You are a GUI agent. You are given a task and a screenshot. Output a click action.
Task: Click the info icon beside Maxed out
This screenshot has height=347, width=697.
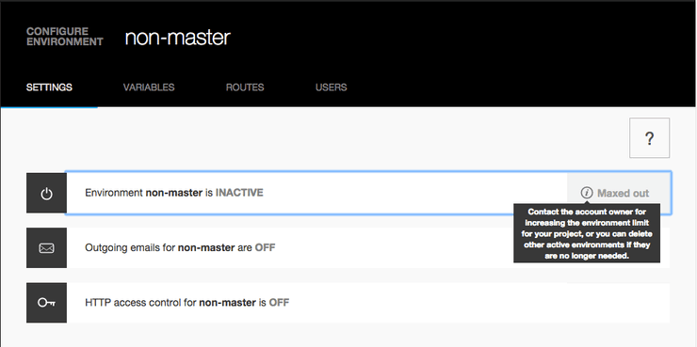pos(587,193)
